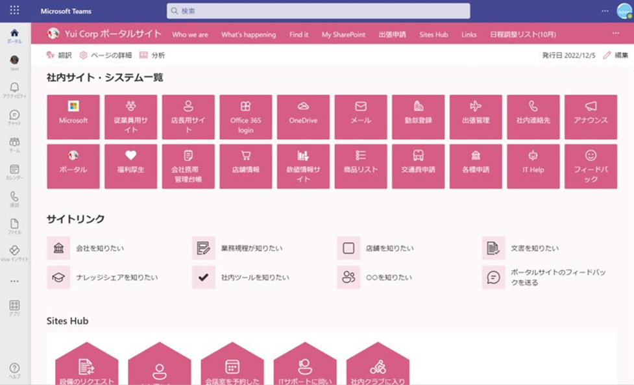
Task: Show more sidebar apps ellipsis
Action: (14, 281)
